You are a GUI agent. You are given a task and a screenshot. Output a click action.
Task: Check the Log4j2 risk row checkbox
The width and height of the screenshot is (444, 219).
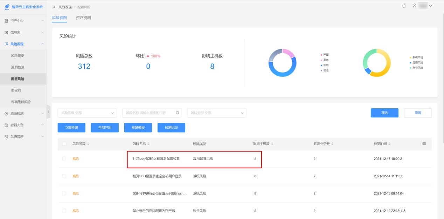pos(64,159)
